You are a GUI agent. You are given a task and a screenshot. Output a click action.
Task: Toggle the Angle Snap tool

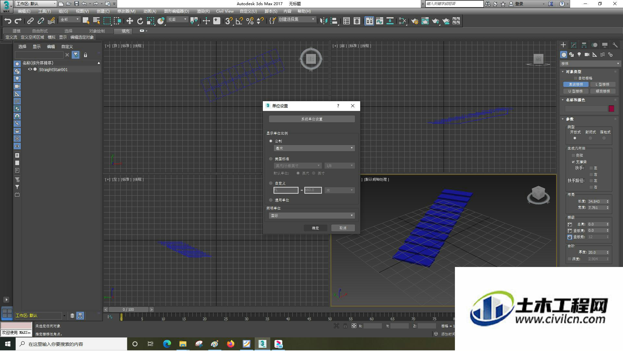pos(239,21)
